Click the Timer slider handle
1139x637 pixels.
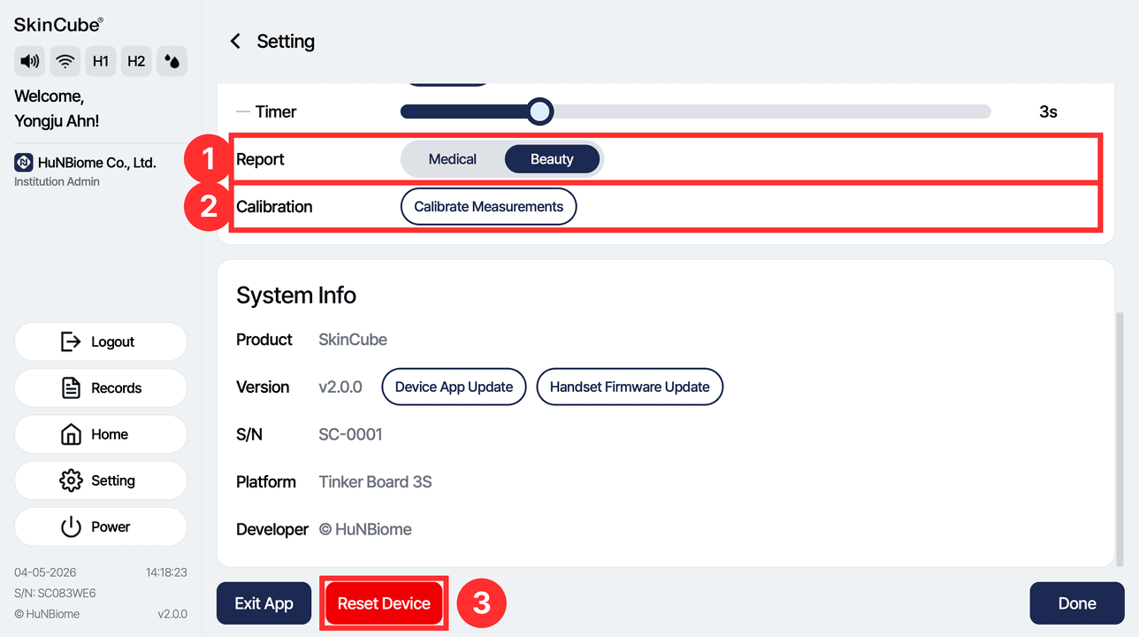tap(539, 111)
